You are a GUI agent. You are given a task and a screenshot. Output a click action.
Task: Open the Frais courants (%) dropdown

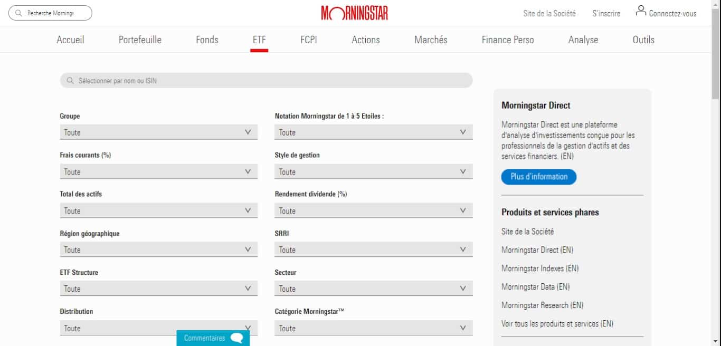point(158,172)
